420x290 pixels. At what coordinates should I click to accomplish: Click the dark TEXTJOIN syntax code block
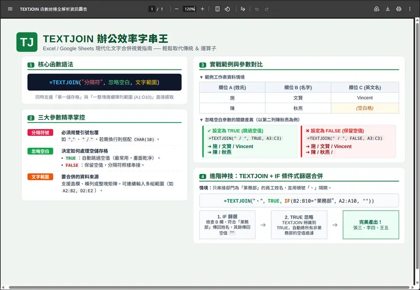pos(104,82)
